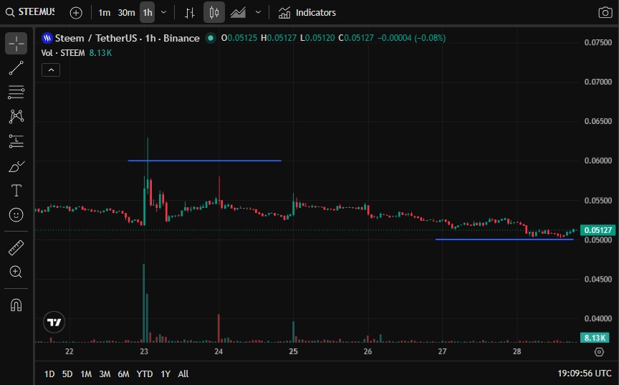This screenshot has width=619, height=385.
Task: Select the trend line drawing tool
Action: coord(16,68)
